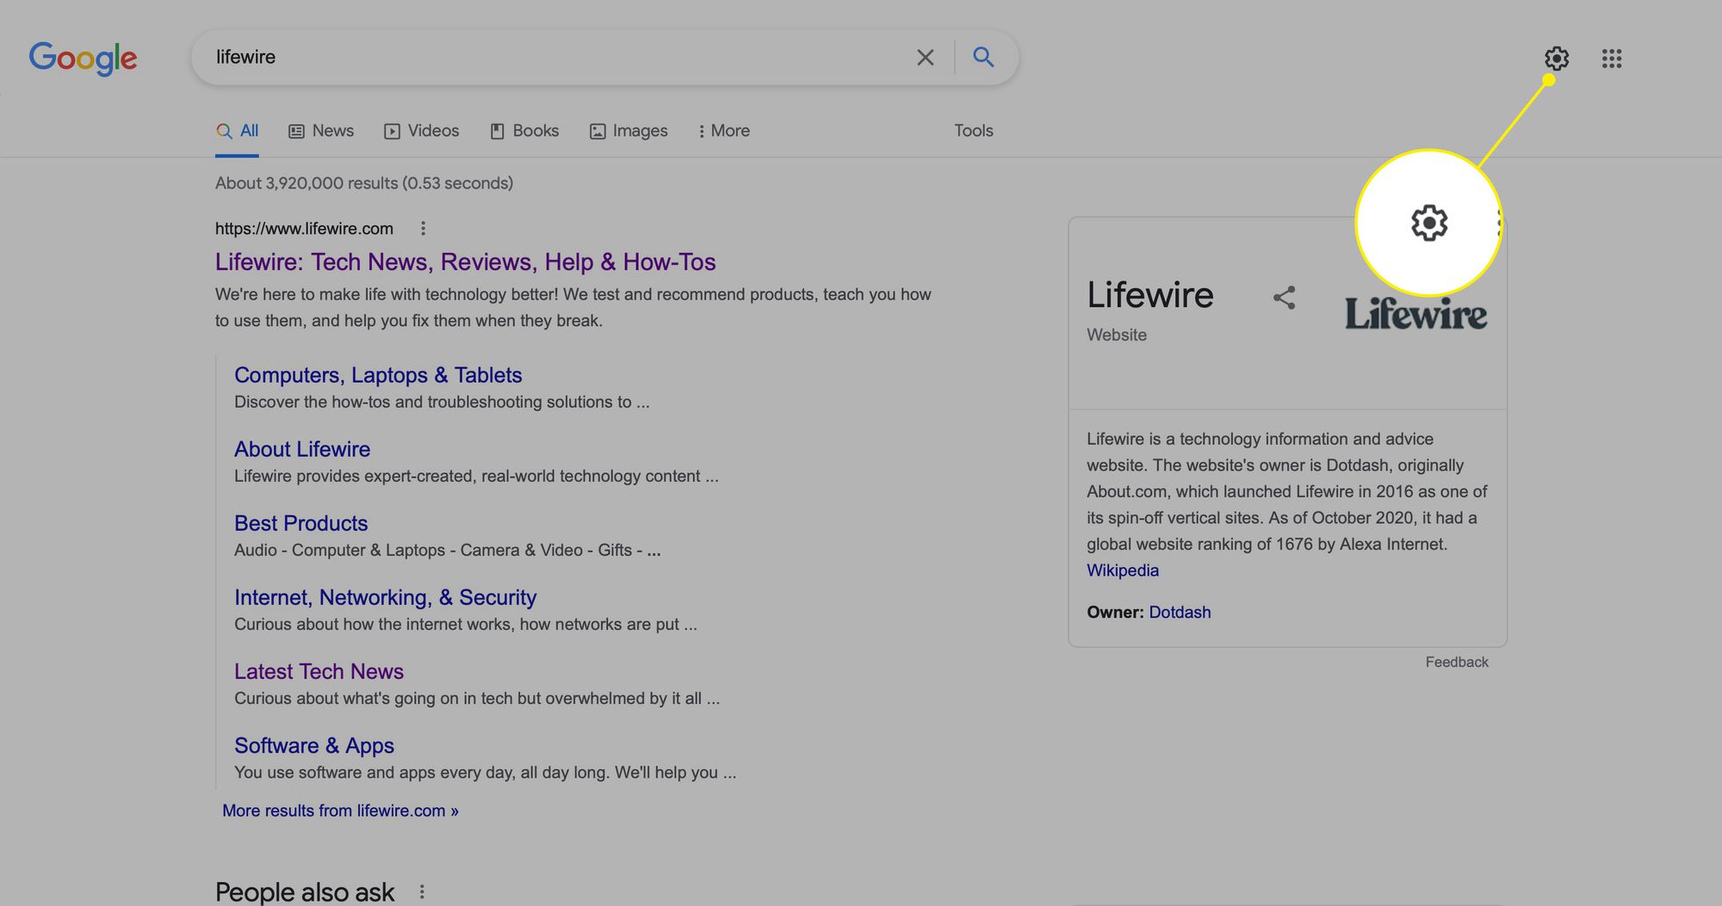The height and width of the screenshot is (906, 1722).
Task: Open the About Lifewire sitelink
Action: click(302, 449)
